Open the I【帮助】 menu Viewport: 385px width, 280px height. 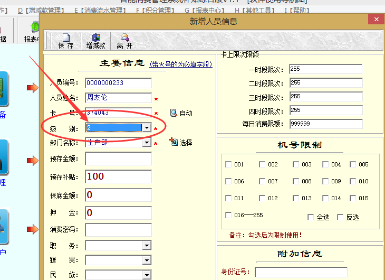[297, 11]
